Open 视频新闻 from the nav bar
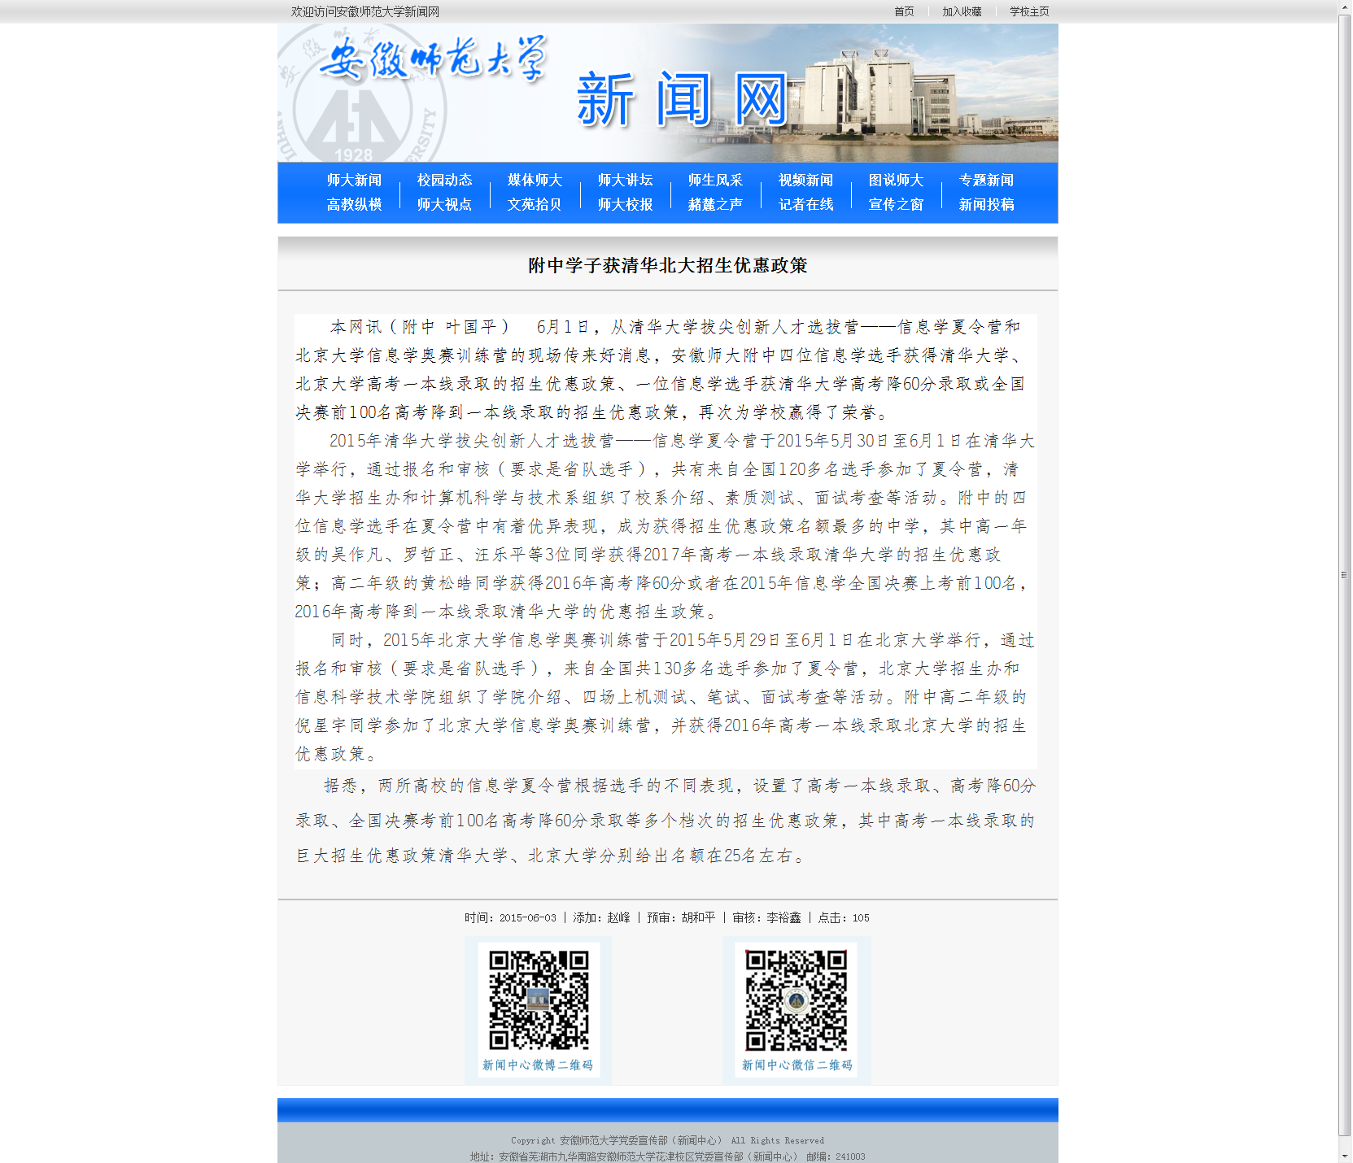 coord(805,181)
